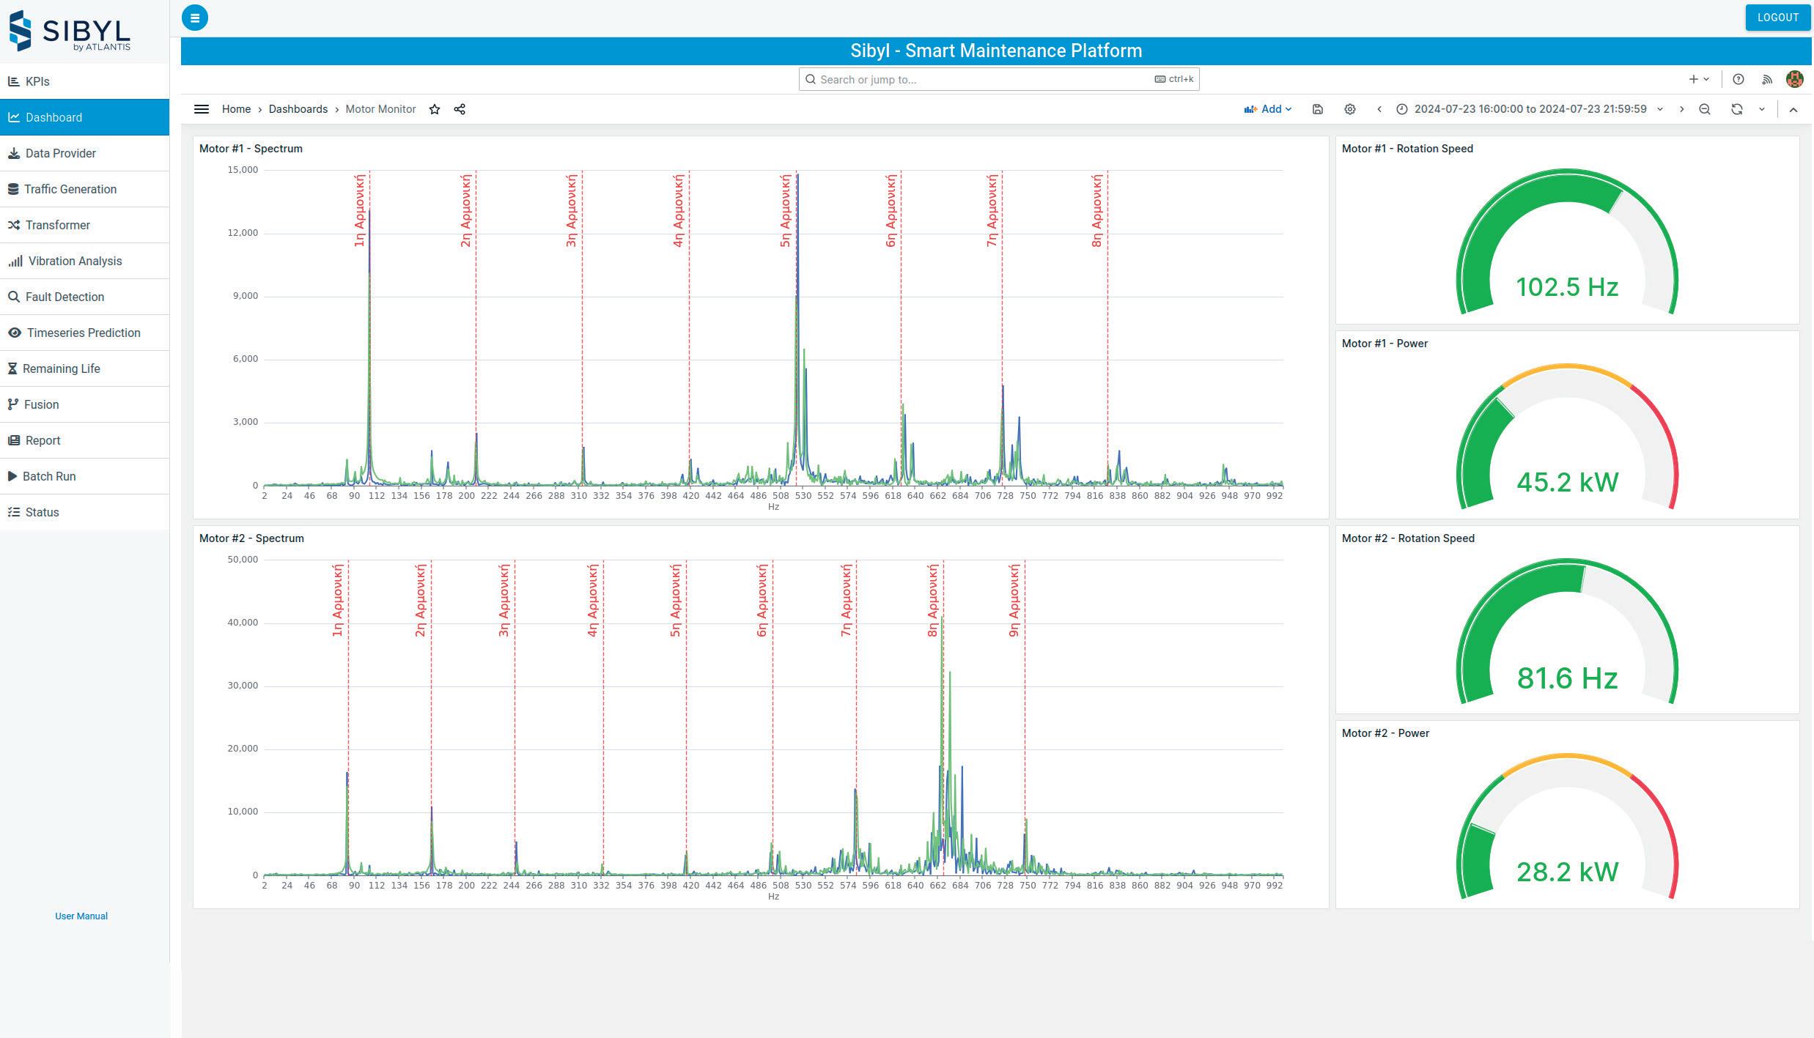Collapse the top toolbar with the up chevron

[x=1793, y=109]
